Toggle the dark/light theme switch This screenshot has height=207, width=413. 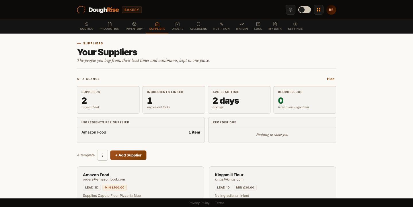click(305, 10)
